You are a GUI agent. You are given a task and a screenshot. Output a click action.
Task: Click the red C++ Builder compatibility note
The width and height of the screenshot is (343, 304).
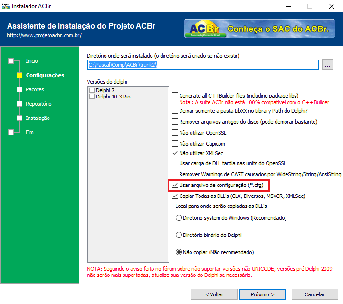click(x=254, y=102)
